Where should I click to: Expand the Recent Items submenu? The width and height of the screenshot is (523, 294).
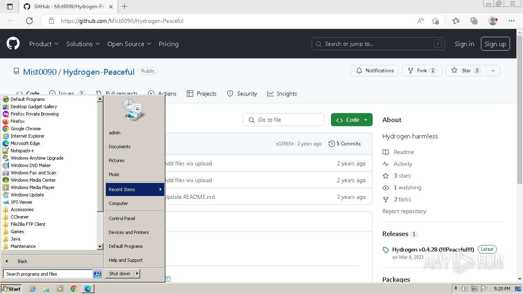tap(135, 189)
